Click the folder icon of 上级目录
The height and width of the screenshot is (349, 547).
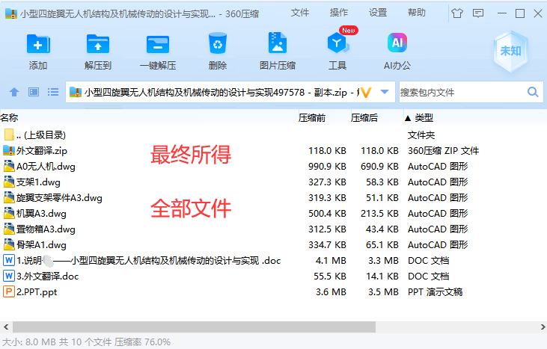[x=9, y=135]
